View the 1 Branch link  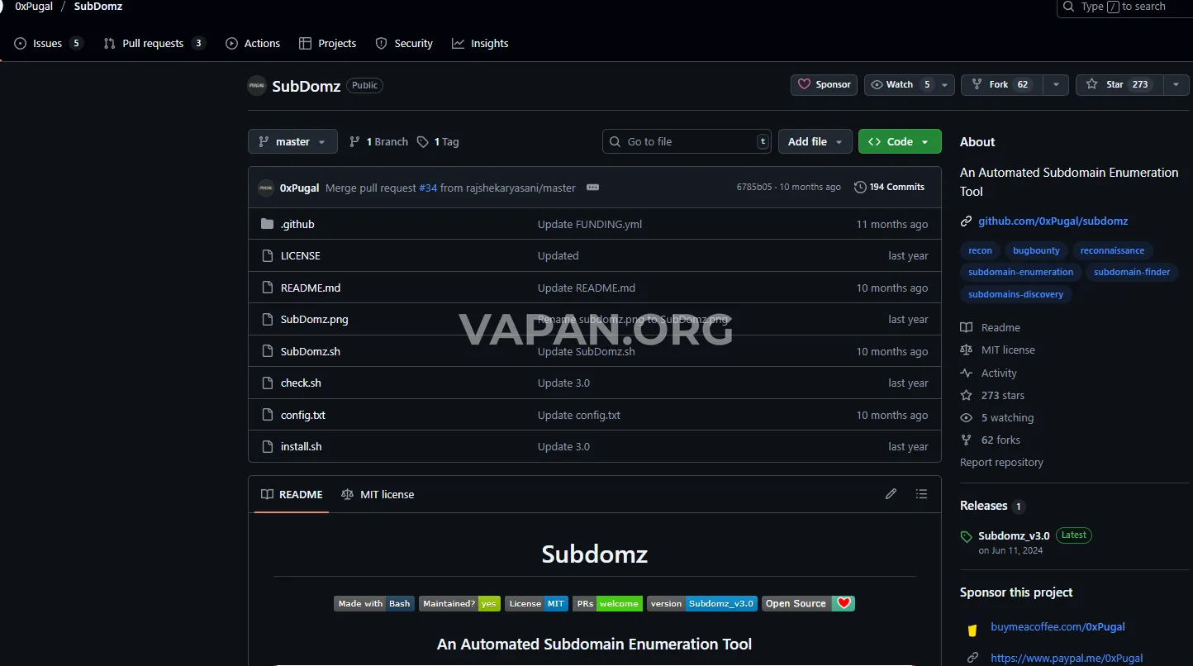coord(378,141)
